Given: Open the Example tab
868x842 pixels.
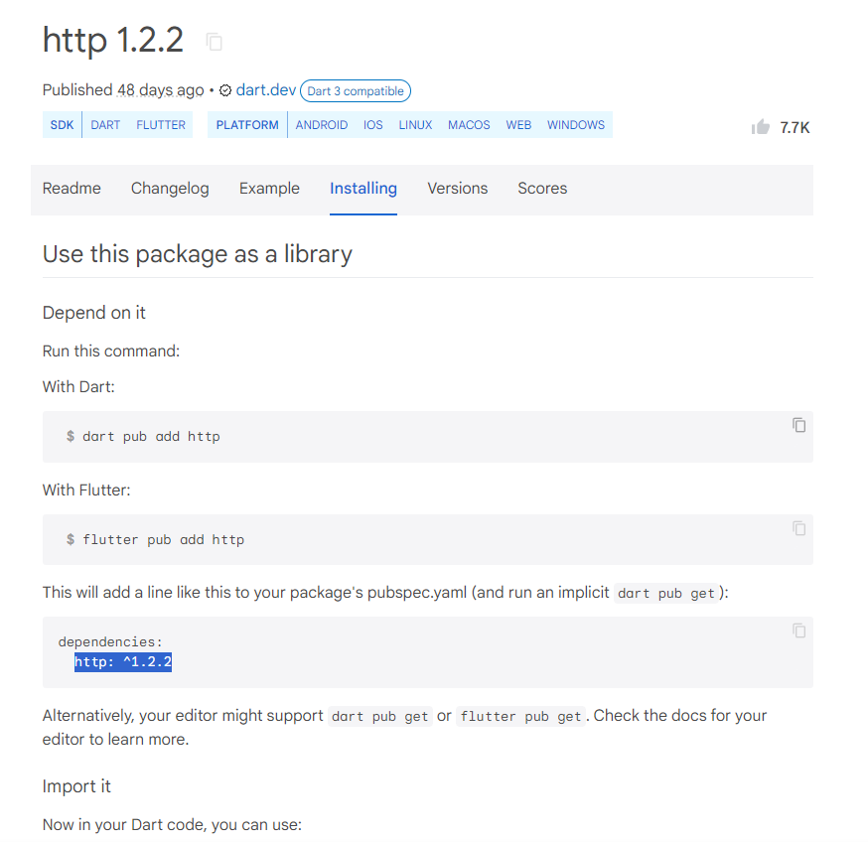Looking at the screenshot, I should (x=269, y=189).
